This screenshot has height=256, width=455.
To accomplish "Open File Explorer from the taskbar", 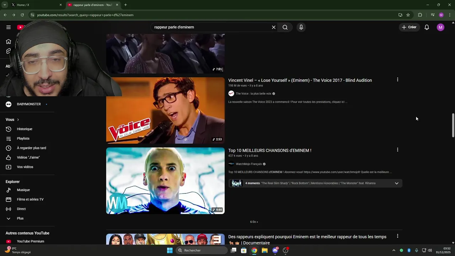I will pyautogui.click(x=264, y=250).
